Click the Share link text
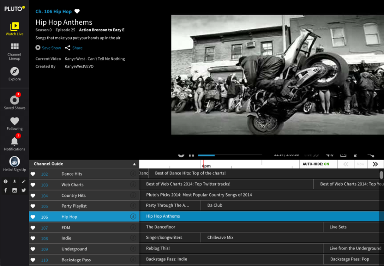384x266 pixels. pos(77,48)
